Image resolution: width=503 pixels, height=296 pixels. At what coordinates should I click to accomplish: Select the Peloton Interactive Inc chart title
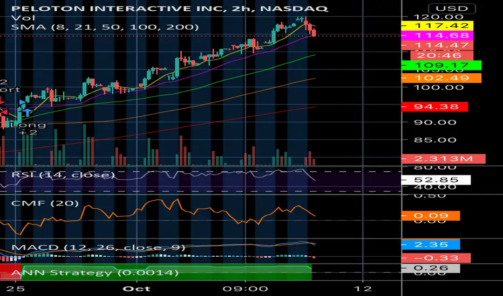(x=169, y=8)
